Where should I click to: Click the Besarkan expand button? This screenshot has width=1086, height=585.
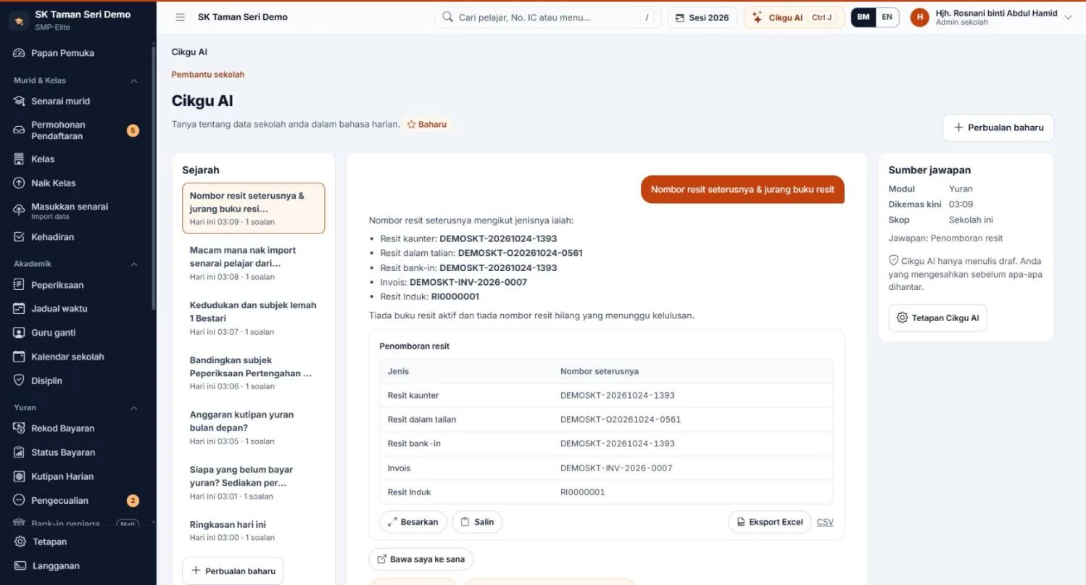413,522
